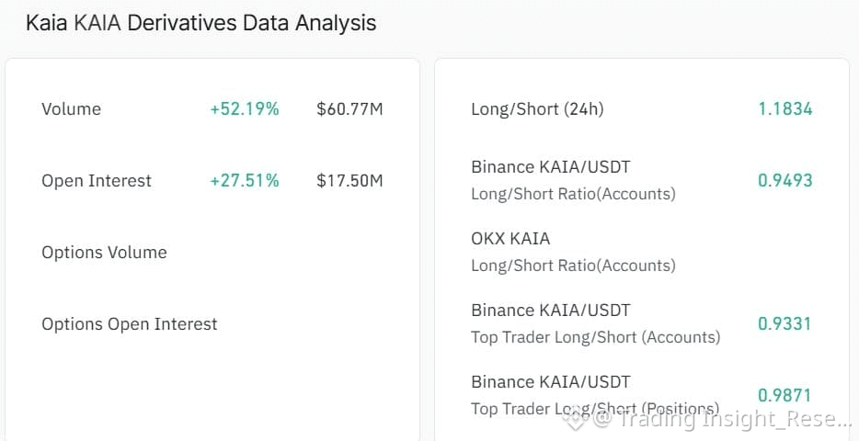The height and width of the screenshot is (441, 859).
Task: Click the +52.19% volume change value
Action: coord(245,108)
